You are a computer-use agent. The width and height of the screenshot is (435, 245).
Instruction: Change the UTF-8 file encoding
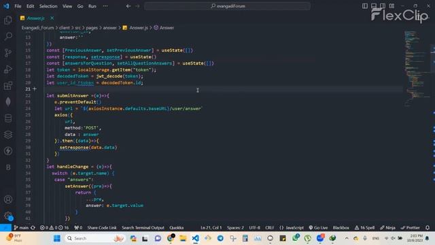point(254,227)
